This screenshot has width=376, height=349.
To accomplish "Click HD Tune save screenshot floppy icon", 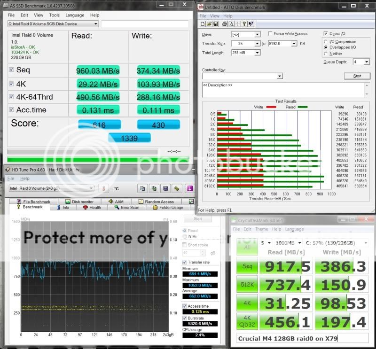I will [x=165, y=188].
